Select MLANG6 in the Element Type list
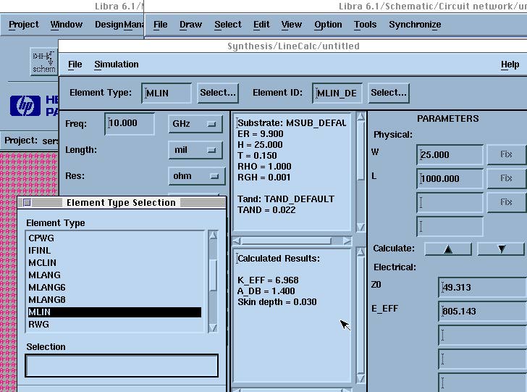This screenshot has height=392, width=527. (114, 288)
